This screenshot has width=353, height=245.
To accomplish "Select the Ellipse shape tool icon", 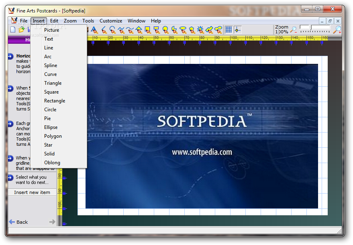I will point(183,30).
